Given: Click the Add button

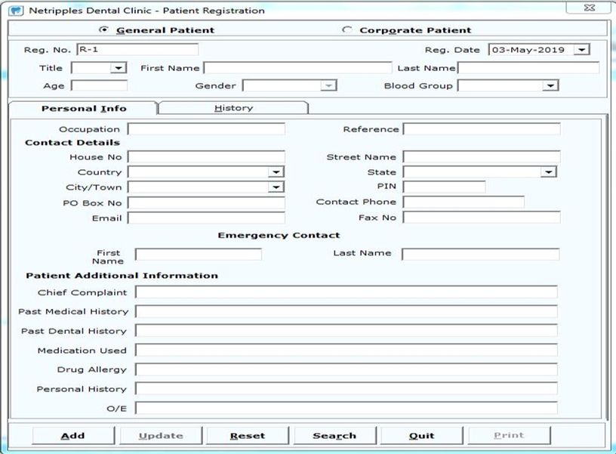Looking at the screenshot, I should [x=73, y=436].
